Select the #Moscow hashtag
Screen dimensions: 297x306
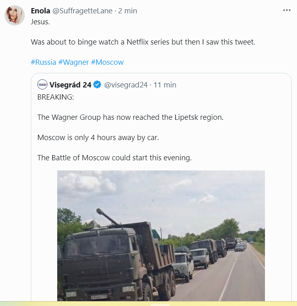[x=107, y=62]
